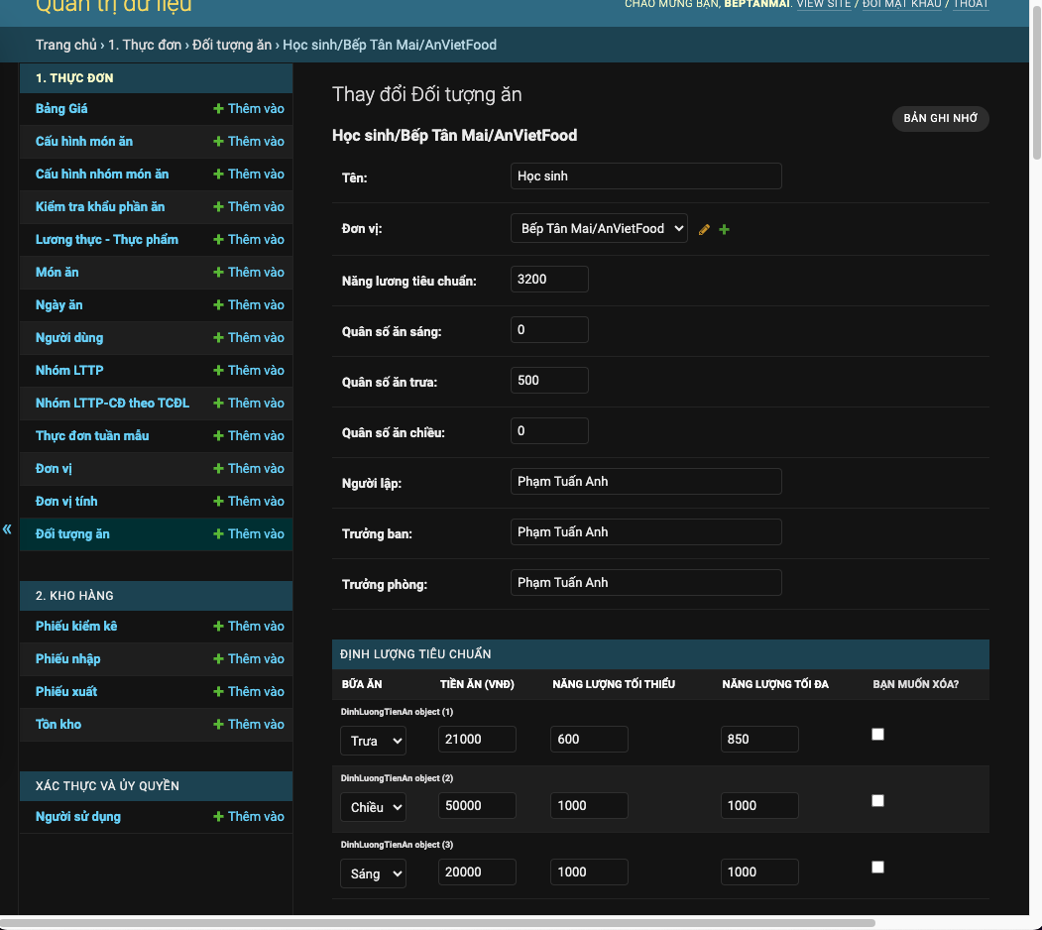Viewport: 1042px width, 930px height.
Task: Click the ĐỔI MẬT KHẨU link
Action: [901, 4]
